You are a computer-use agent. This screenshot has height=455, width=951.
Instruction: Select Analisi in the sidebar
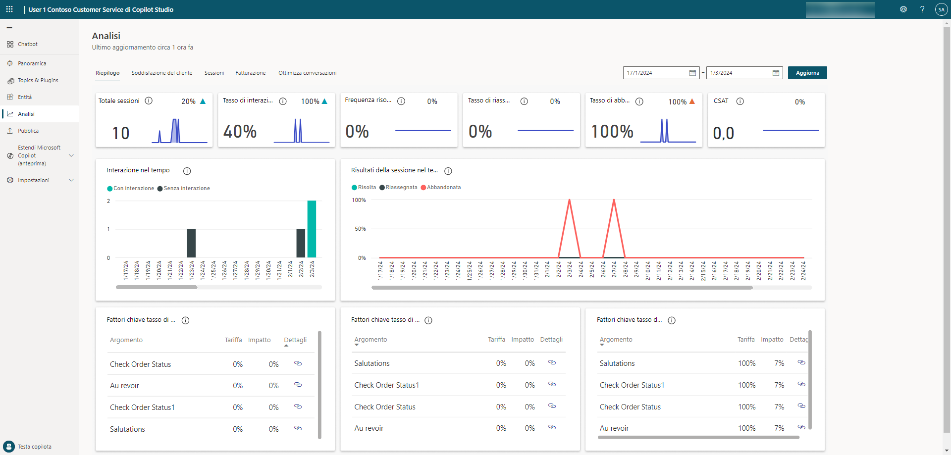(39, 114)
